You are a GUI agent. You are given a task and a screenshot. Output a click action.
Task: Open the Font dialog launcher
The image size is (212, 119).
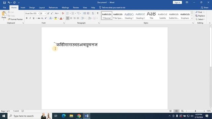pyautogui.click(x=64, y=23)
